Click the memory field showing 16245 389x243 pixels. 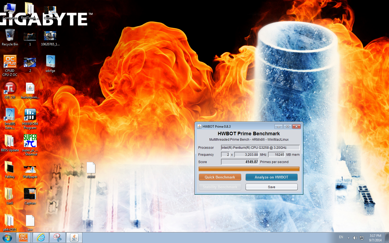click(276, 154)
